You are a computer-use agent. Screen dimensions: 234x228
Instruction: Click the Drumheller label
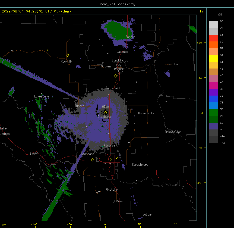(x=173, y=132)
